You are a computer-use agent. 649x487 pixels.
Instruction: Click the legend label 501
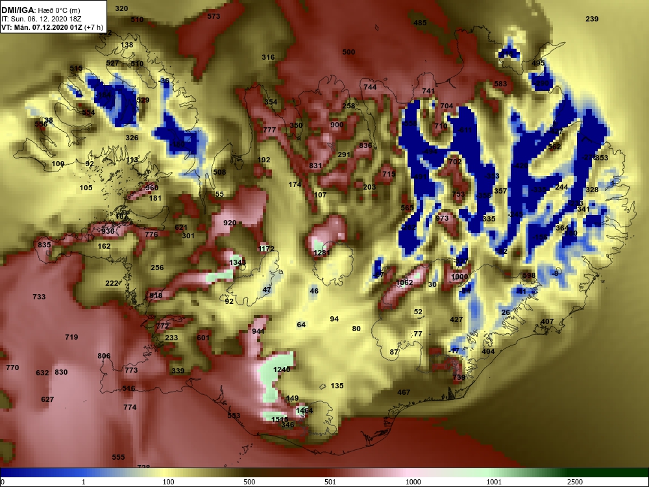pyautogui.click(x=330, y=482)
